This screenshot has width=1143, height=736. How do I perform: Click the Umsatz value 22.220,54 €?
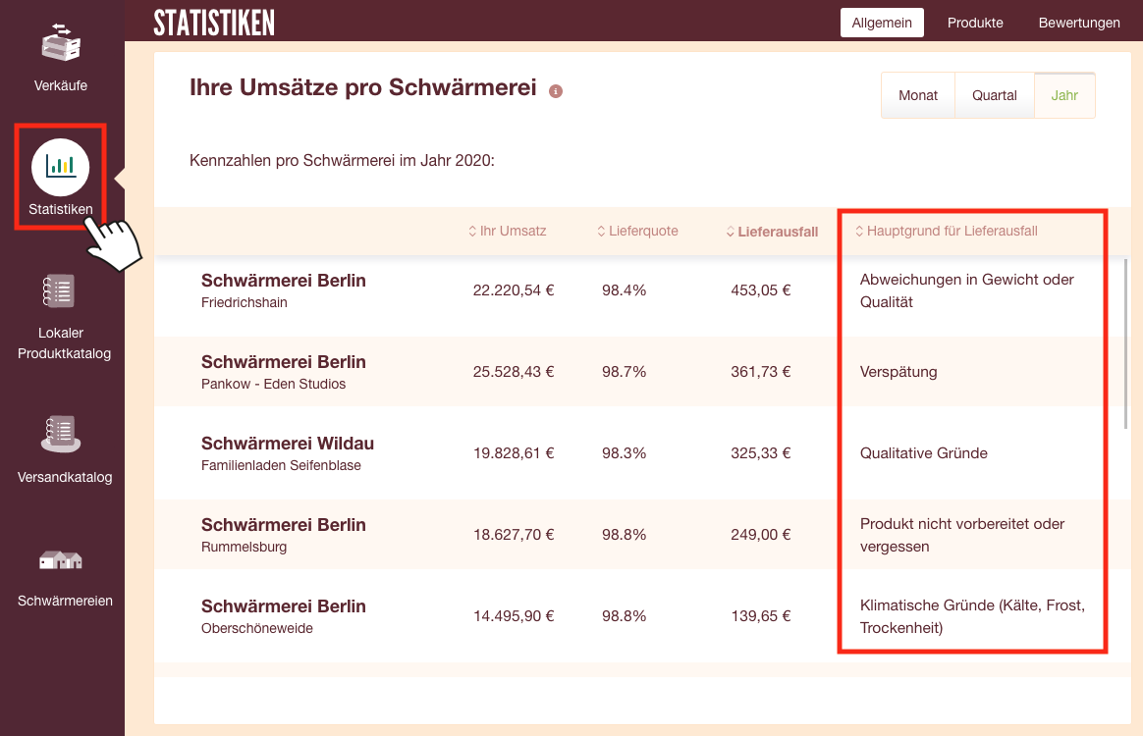click(x=514, y=290)
